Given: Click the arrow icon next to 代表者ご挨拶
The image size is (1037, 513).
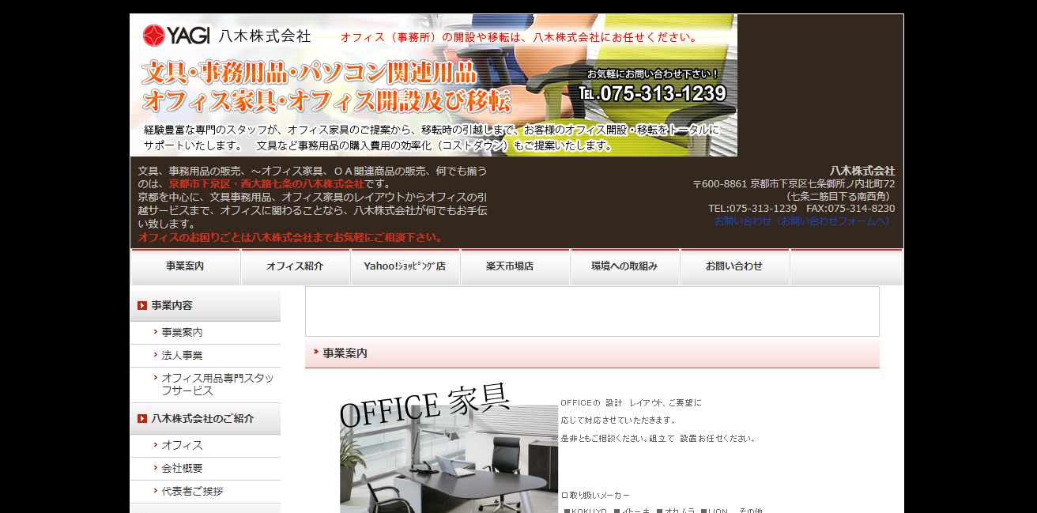Looking at the screenshot, I should tap(156, 491).
